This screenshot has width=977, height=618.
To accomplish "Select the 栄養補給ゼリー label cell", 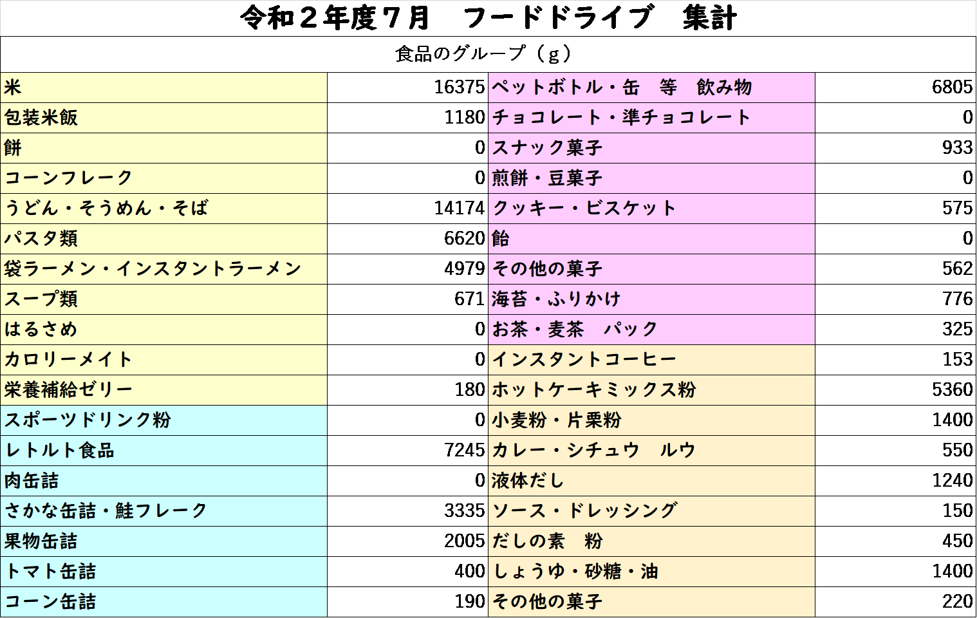I will pos(163,390).
